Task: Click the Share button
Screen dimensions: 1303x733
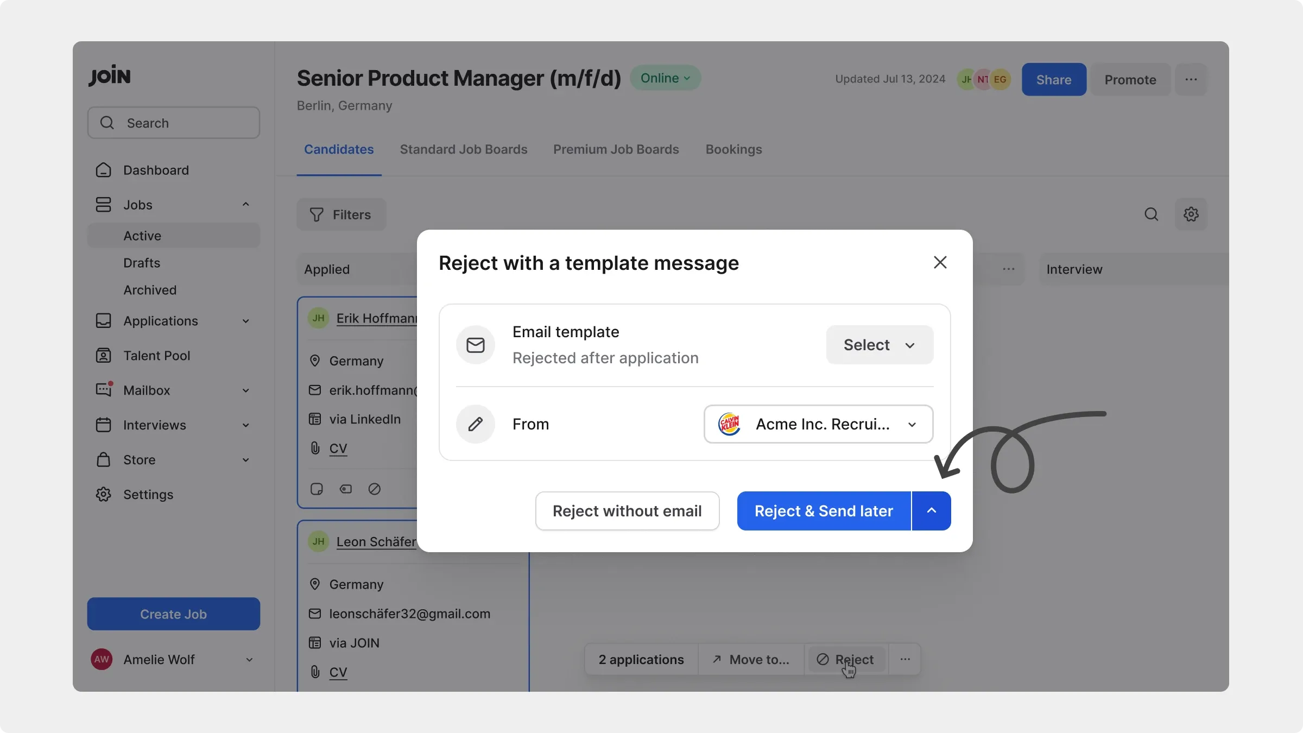Action: pyautogui.click(x=1054, y=79)
